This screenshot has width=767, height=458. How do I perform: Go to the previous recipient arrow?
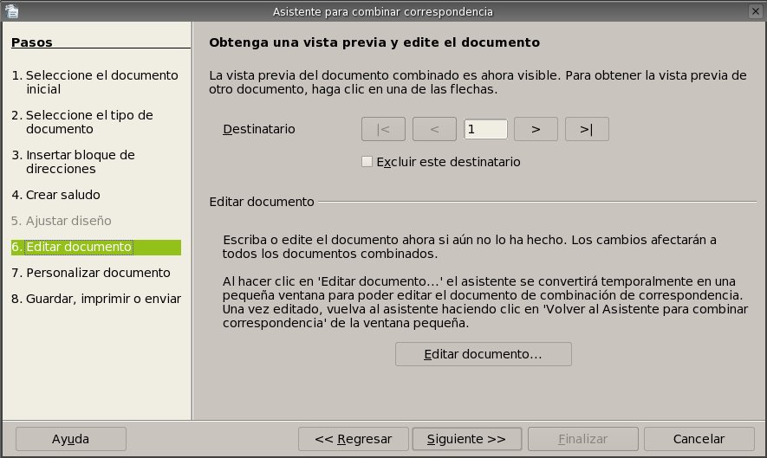point(434,129)
